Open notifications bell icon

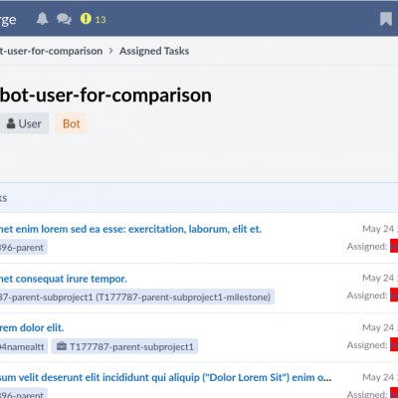click(x=42, y=19)
